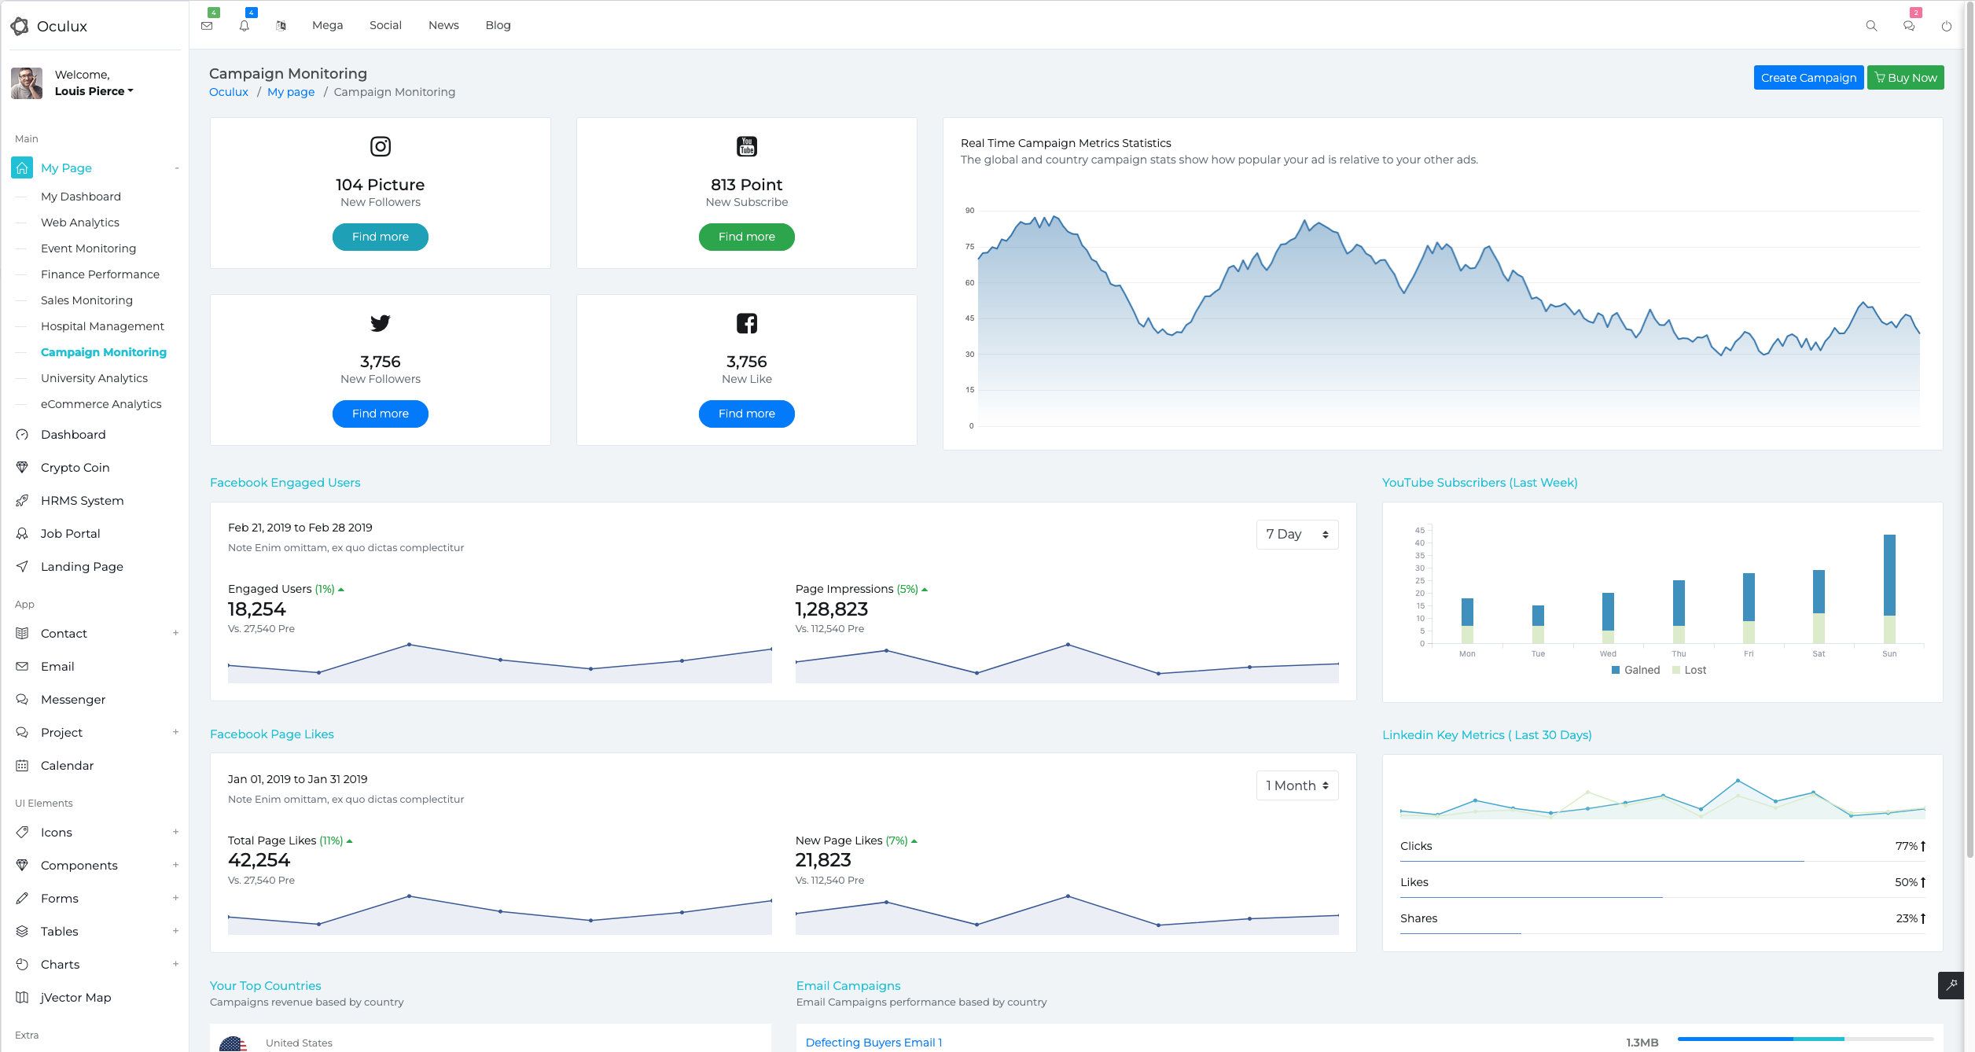Open the search magnifier icon
This screenshot has width=1975, height=1052.
click(1871, 26)
